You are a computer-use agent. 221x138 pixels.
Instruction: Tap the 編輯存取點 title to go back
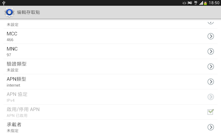click(28, 12)
